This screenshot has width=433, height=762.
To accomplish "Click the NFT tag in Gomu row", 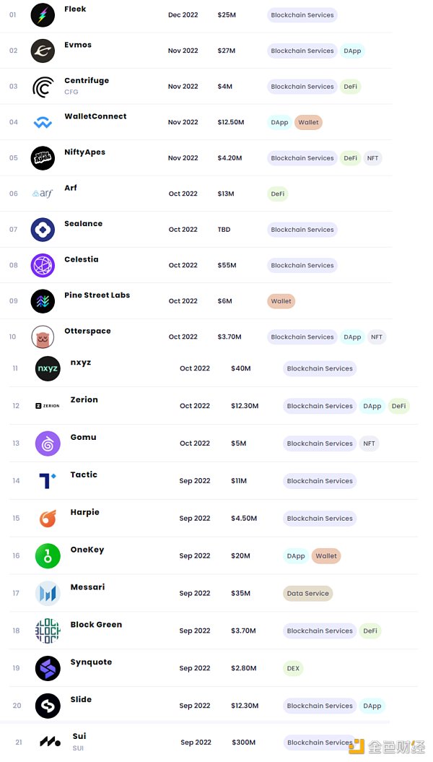I will pyautogui.click(x=369, y=443).
